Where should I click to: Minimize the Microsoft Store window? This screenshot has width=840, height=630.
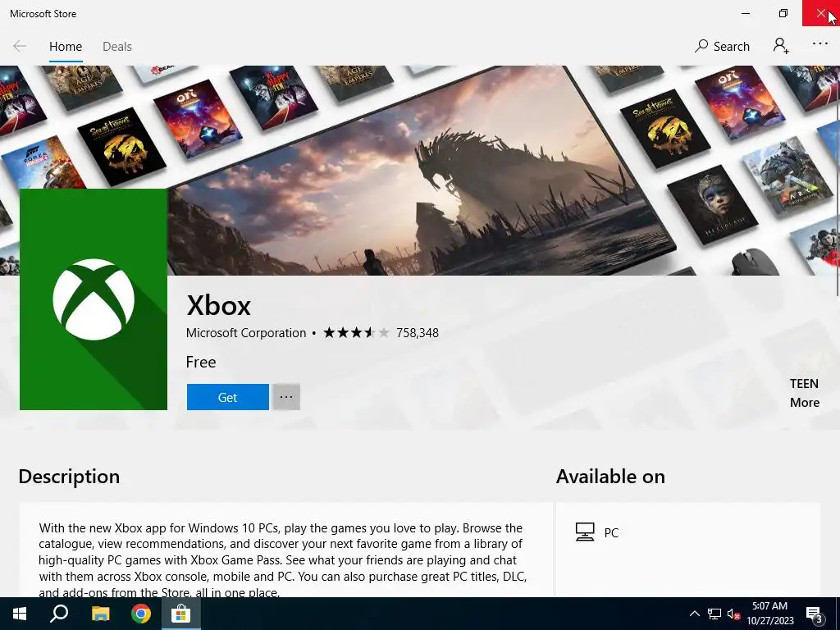tap(746, 13)
